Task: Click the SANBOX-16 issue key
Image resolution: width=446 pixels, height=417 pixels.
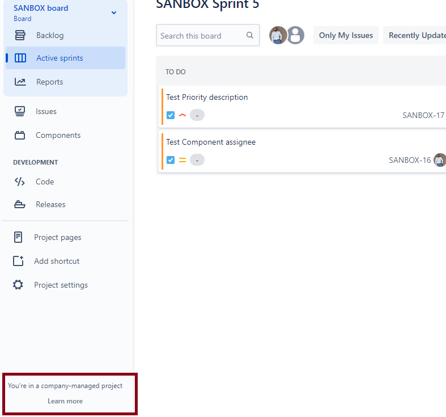Action: pos(410,160)
